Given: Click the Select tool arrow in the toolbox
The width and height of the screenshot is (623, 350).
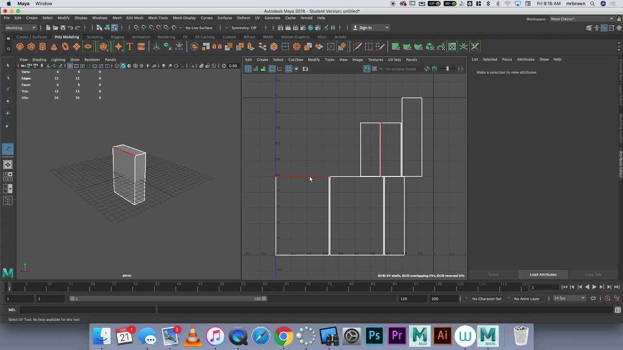Looking at the screenshot, I should (x=7, y=65).
